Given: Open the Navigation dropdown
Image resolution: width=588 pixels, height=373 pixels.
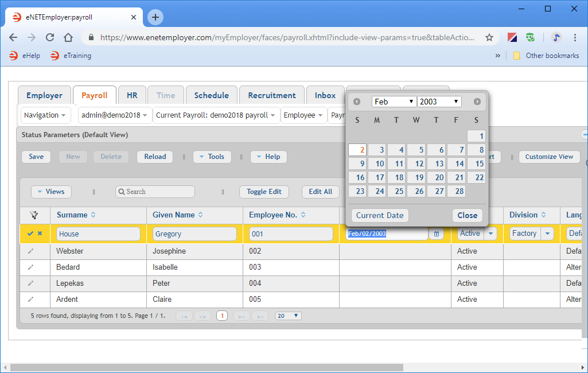Looking at the screenshot, I should coord(45,115).
